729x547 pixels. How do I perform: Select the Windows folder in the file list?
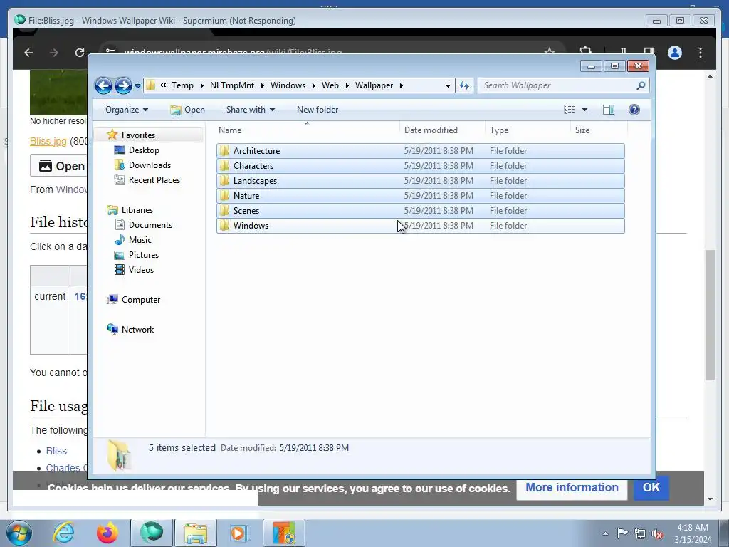[x=420, y=226]
